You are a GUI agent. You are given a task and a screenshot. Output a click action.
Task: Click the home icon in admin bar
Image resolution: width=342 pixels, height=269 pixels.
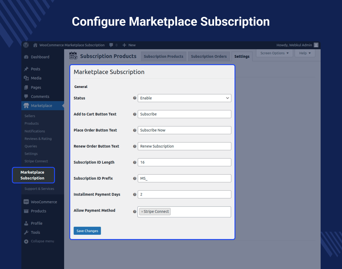coord(35,45)
